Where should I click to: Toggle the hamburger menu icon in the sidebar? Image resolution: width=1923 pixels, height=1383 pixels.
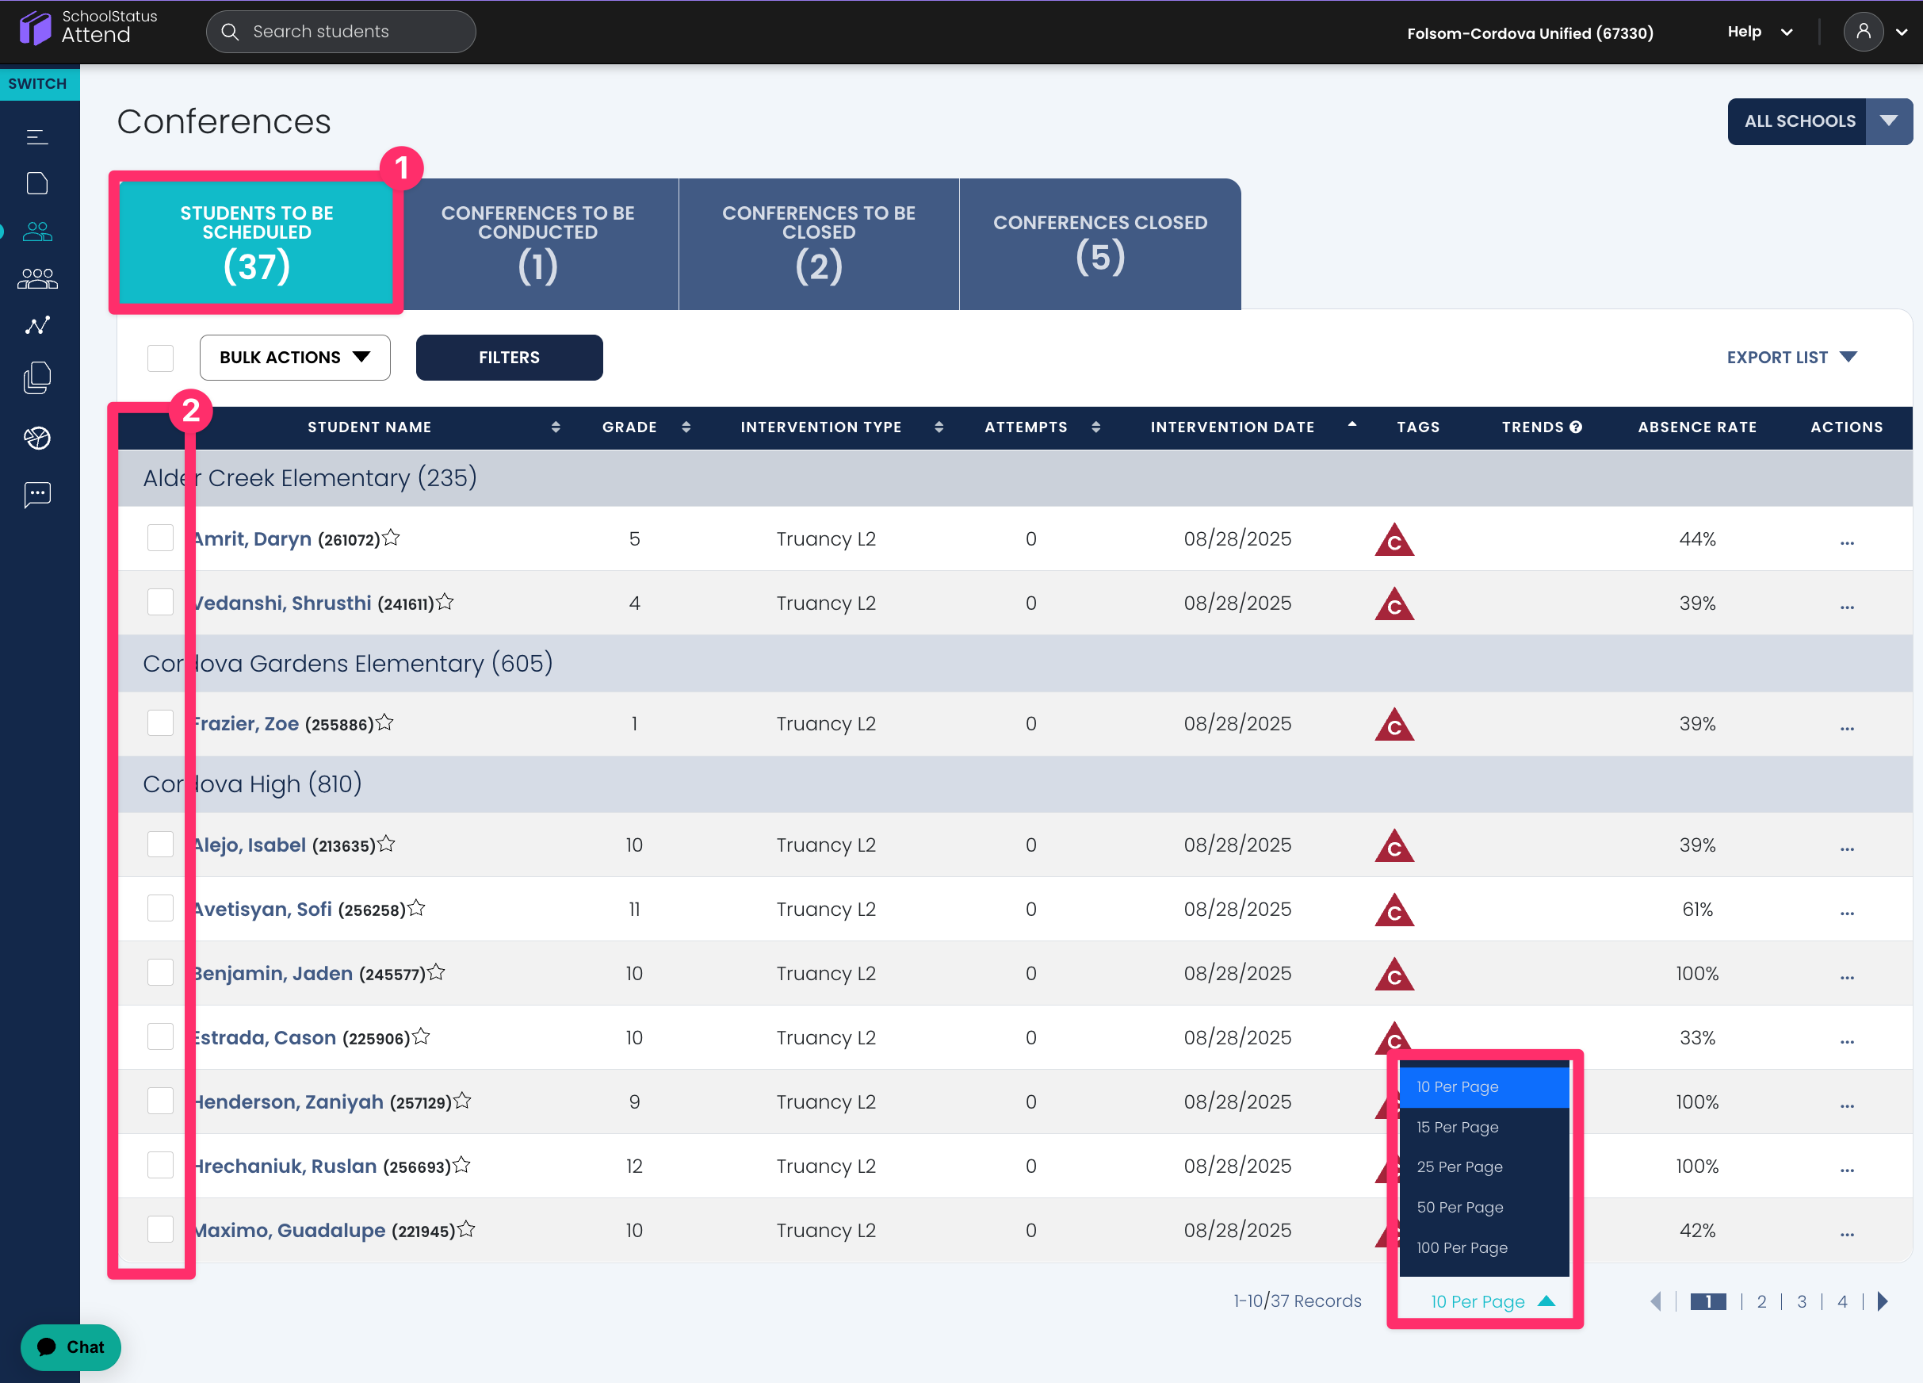tap(37, 136)
